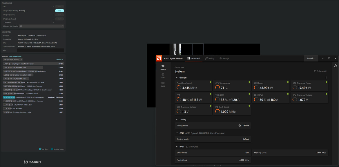Click the Tuning Mode default icon
This screenshot has width=339, height=167.
click(240, 126)
